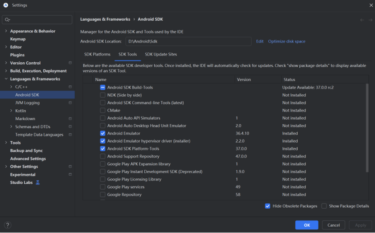Close the Settings dialog with X
This screenshot has width=375, height=233.
click(x=371, y=5)
